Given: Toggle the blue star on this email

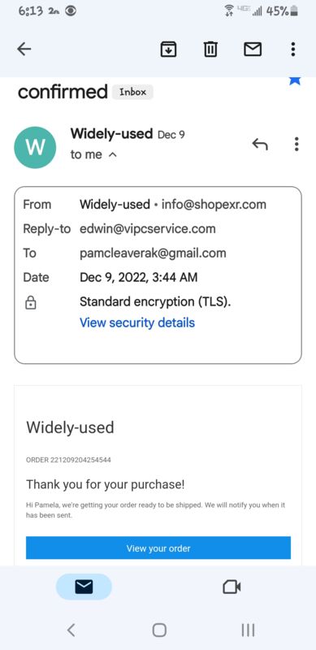Looking at the screenshot, I should coord(295,80).
